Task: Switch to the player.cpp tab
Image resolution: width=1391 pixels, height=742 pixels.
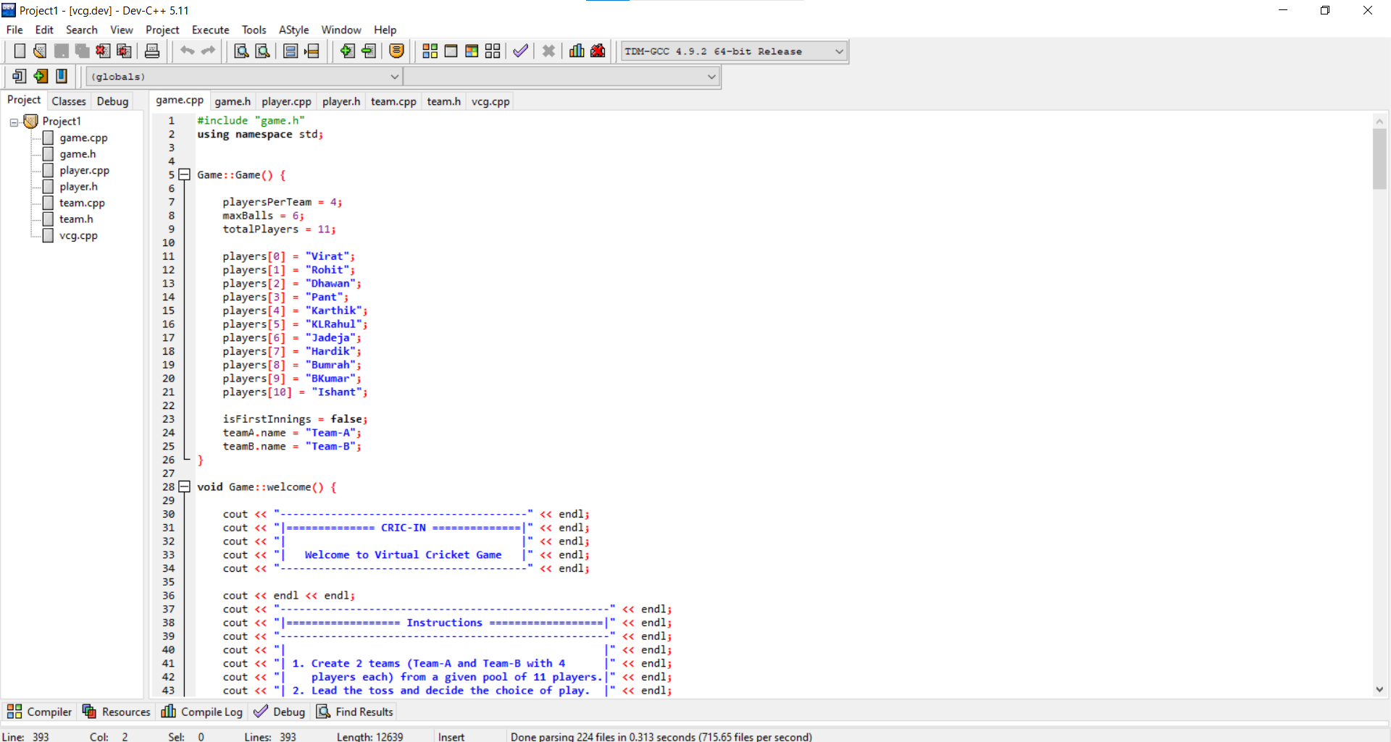Action: coord(285,101)
